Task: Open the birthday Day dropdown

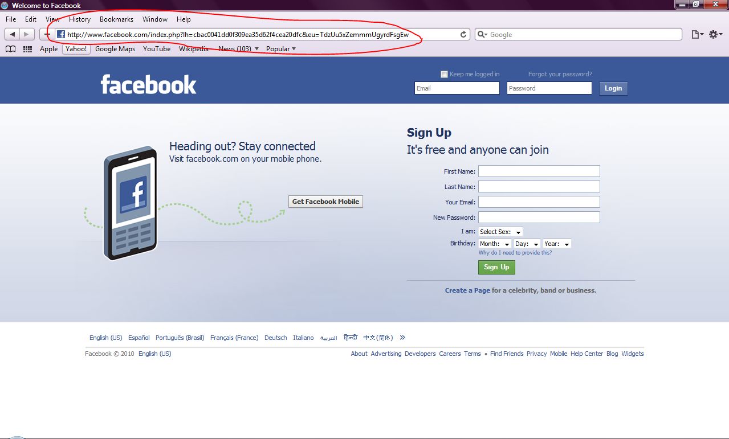Action: tap(527, 244)
